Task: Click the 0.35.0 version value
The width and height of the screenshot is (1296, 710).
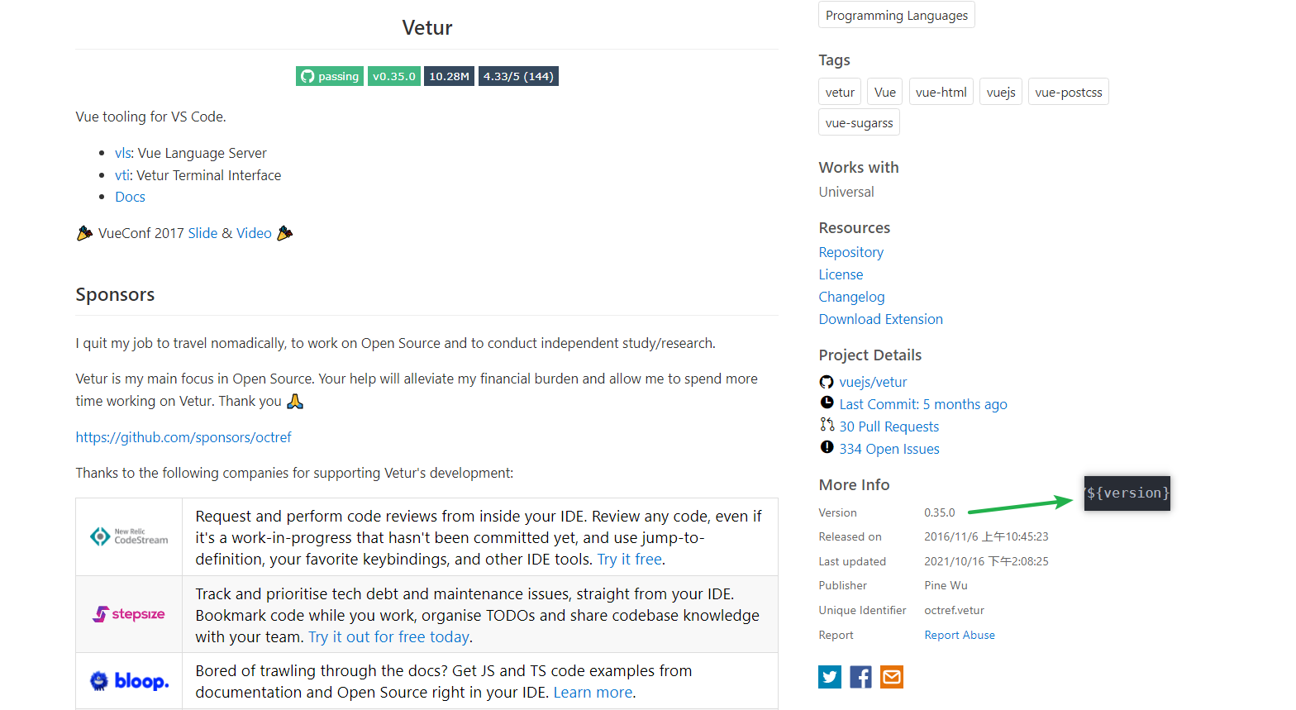Action: (x=940, y=512)
